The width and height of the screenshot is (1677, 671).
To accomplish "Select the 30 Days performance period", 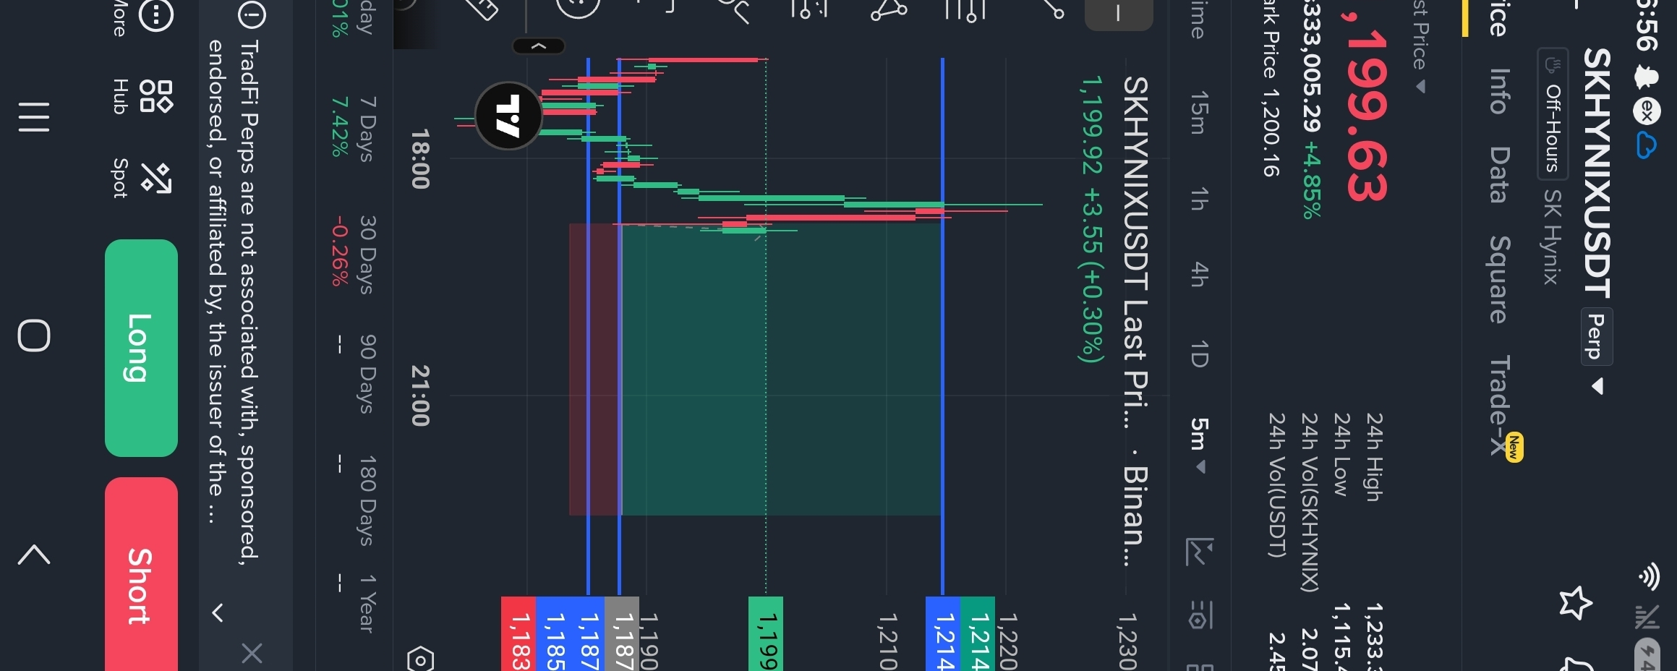I will [x=367, y=255].
